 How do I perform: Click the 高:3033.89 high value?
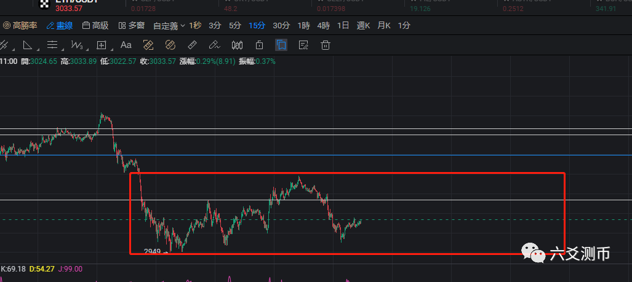(79, 61)
